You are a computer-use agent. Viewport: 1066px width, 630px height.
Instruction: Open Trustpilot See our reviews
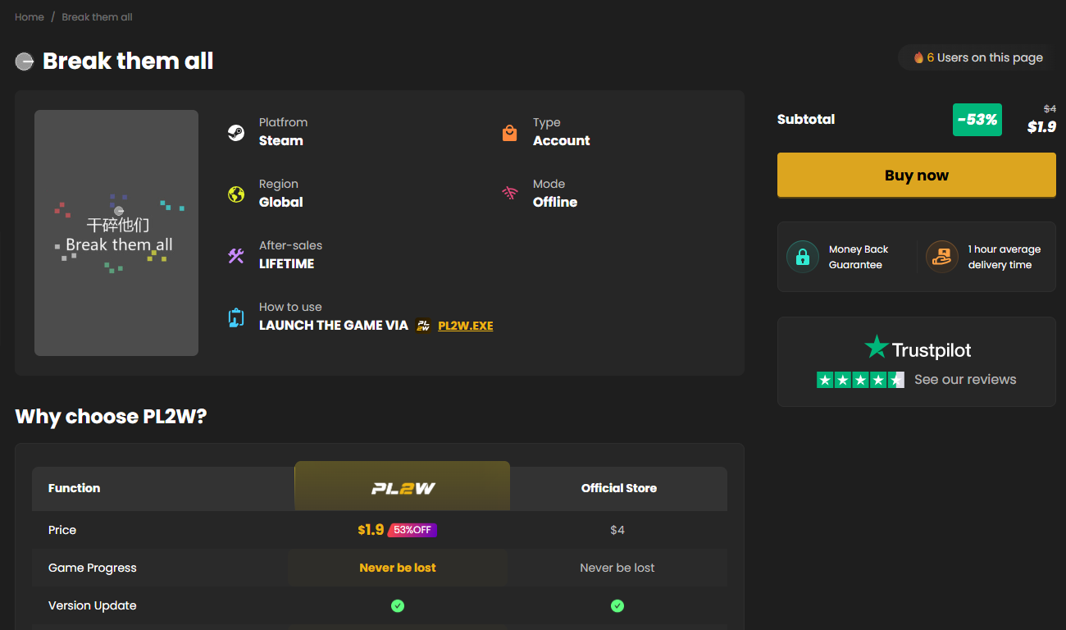click(965, 380)
